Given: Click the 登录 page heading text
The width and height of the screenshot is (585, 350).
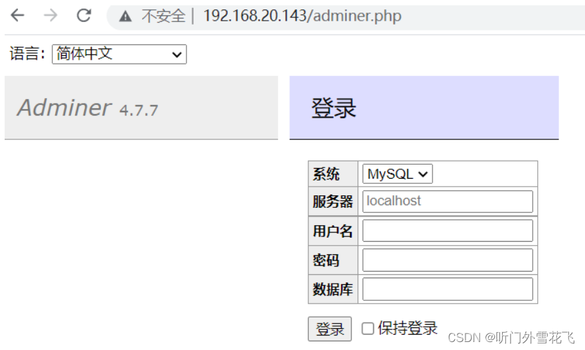Looking at the screenshot, I should [x=334, y=108].
